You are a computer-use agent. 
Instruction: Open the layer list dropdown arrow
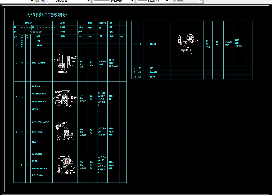pos(32,1)
